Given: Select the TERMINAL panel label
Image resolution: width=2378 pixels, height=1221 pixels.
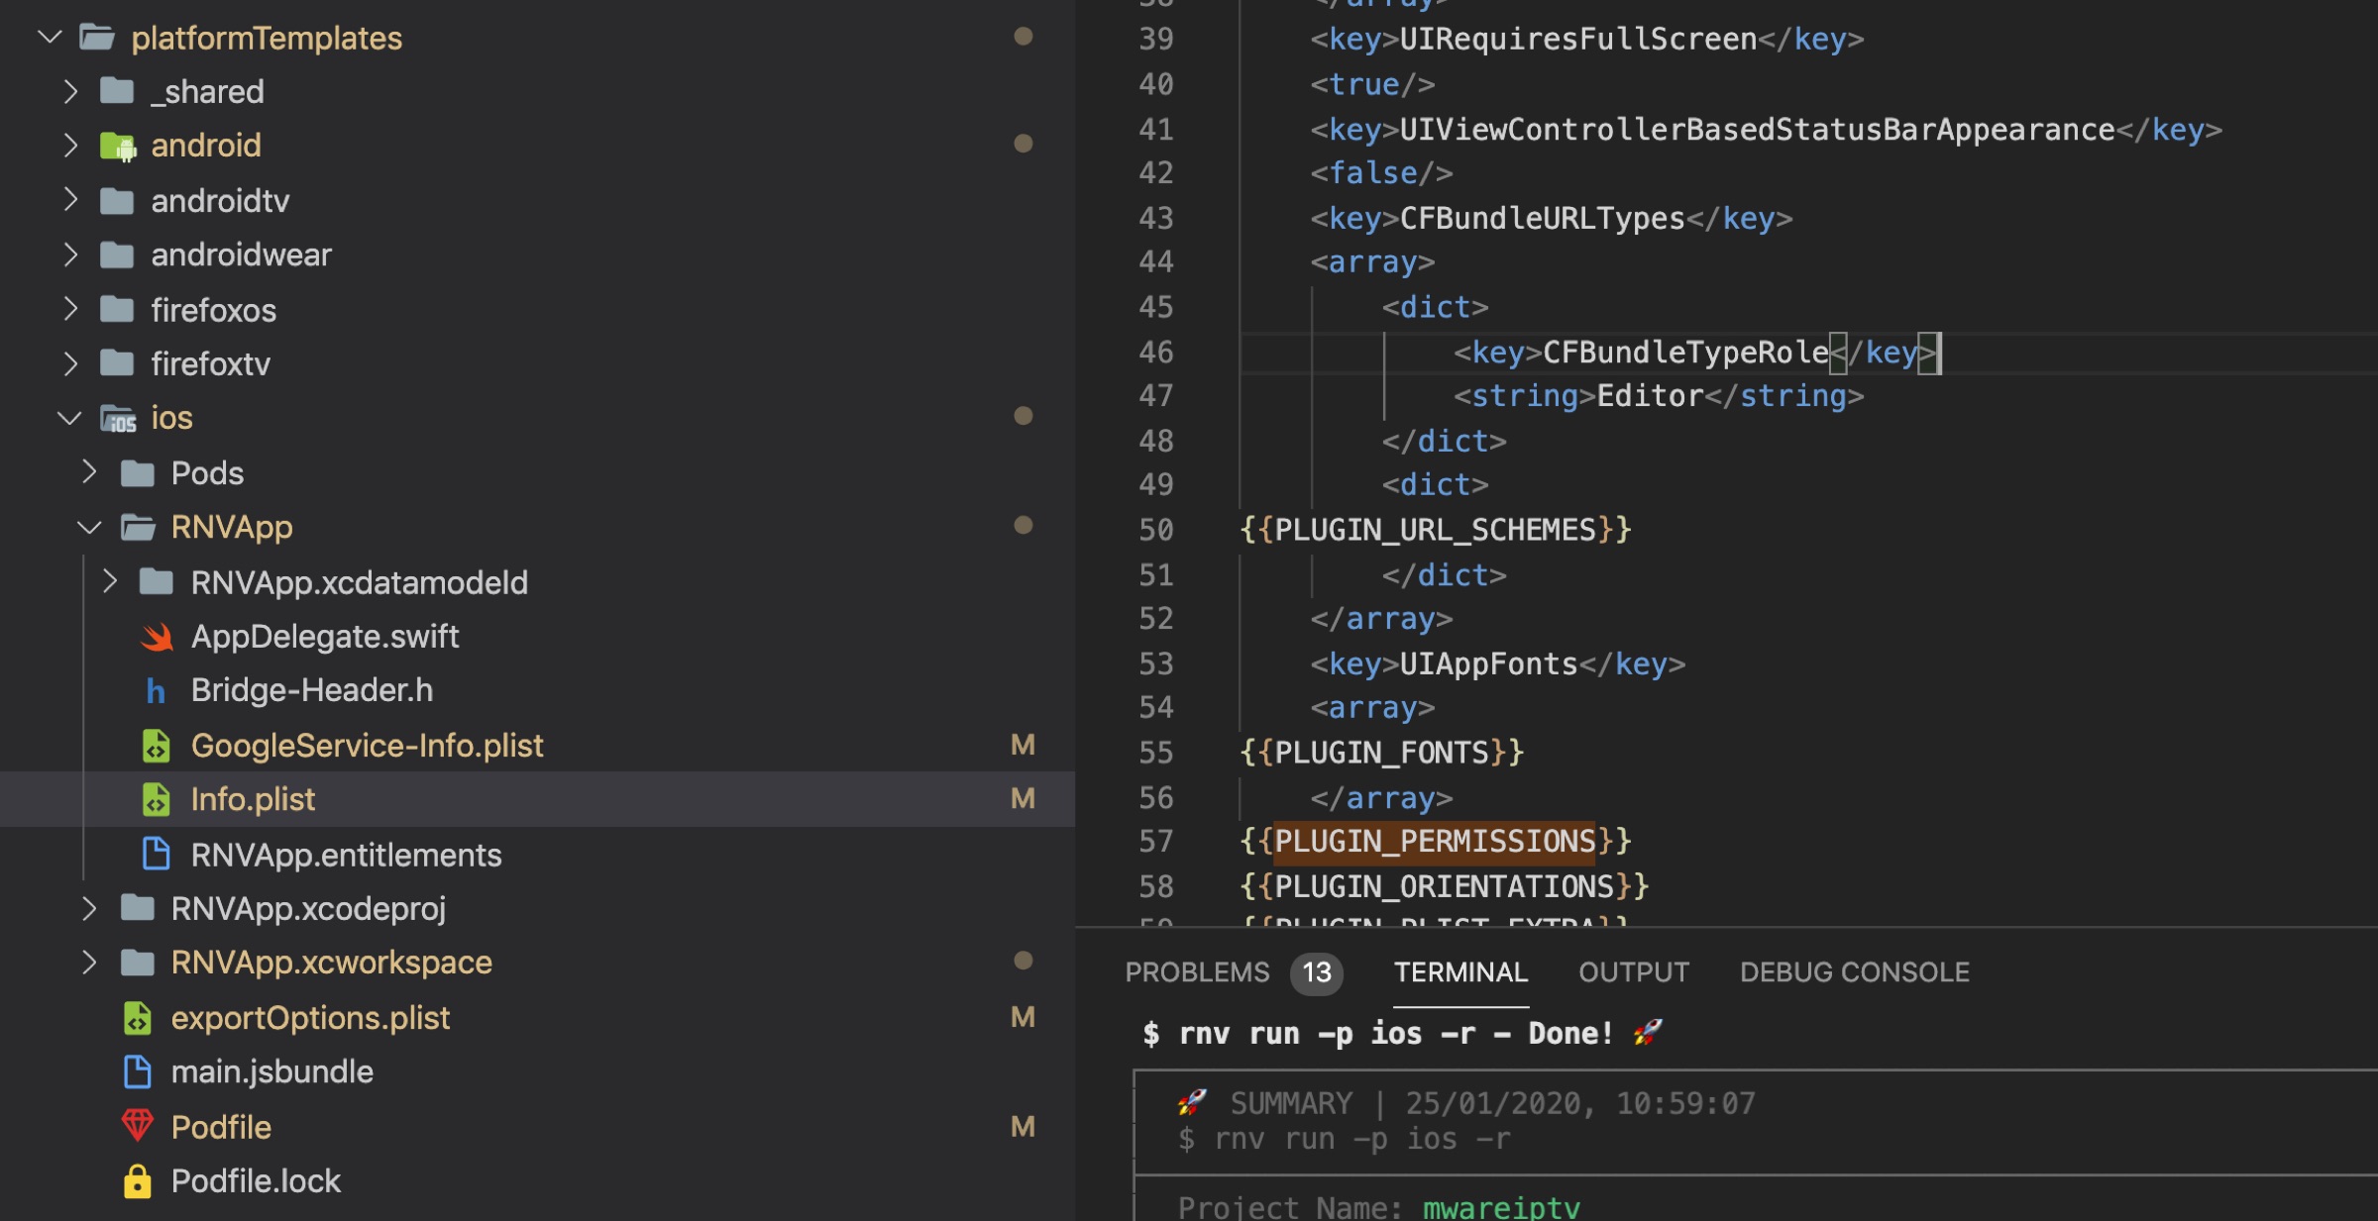Looking at the screenshot, I should click(x=1460, y=971).
